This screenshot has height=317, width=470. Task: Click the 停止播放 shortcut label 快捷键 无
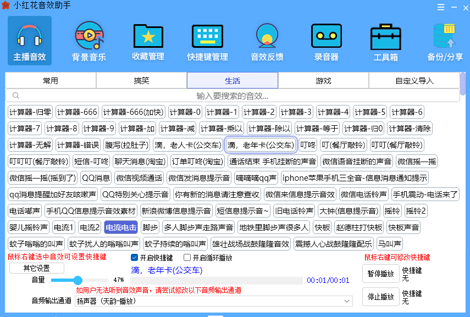pyautogui.click(x=412, y=297)
